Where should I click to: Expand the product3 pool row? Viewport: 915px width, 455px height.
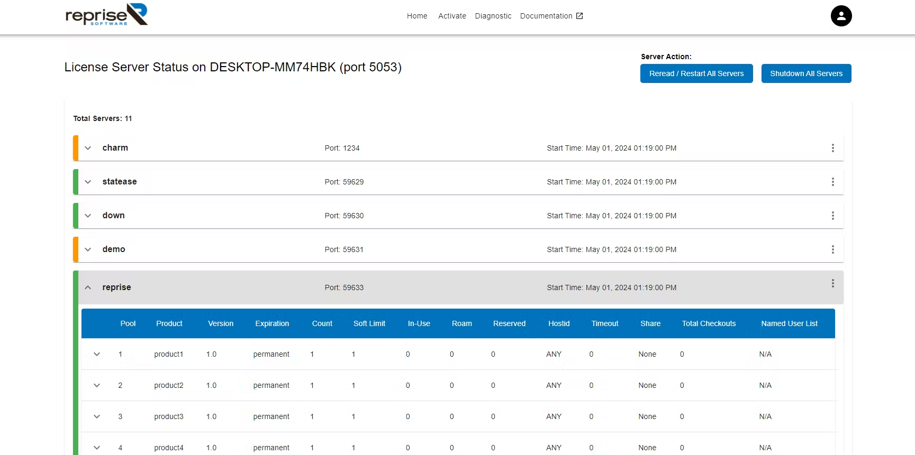pos(97,416)
